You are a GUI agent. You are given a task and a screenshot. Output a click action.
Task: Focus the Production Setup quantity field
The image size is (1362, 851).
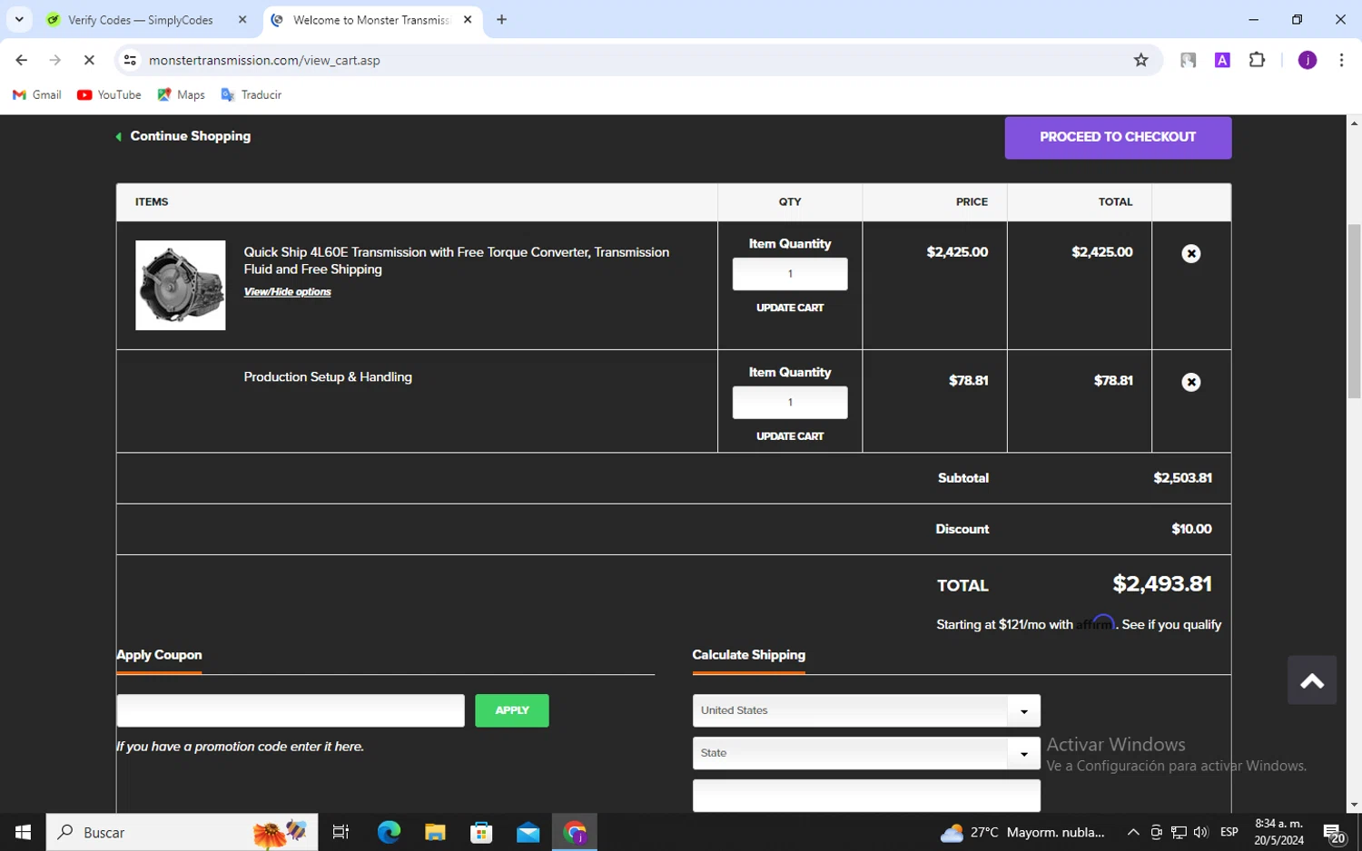click(790, 403)
